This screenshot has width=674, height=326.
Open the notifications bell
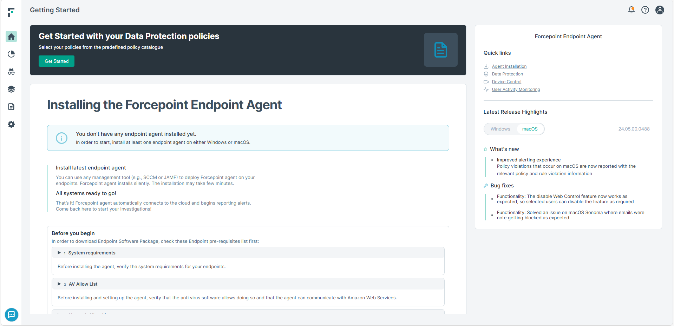(632, 10)
